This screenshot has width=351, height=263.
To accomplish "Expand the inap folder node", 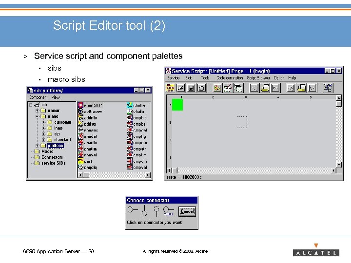I will [43, 128].
